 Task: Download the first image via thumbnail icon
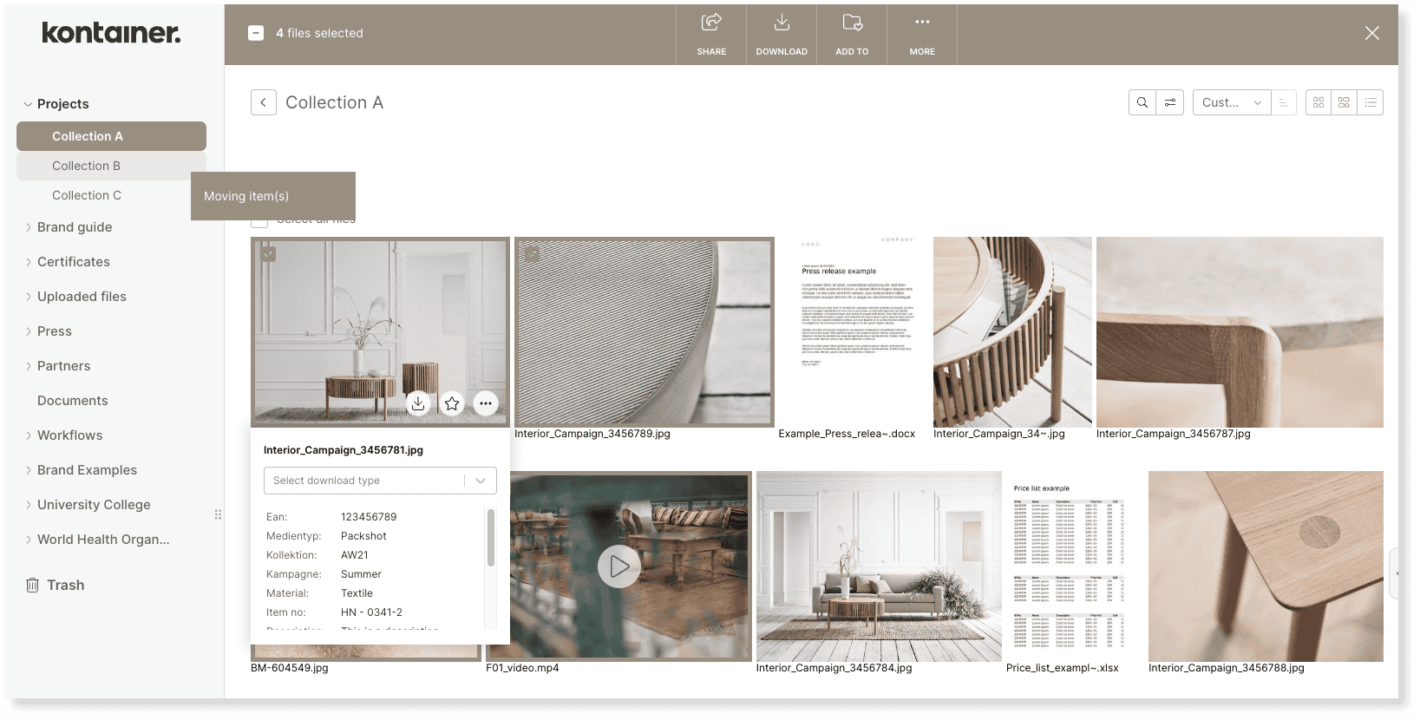pyautogui.click(x=418, y=403)
